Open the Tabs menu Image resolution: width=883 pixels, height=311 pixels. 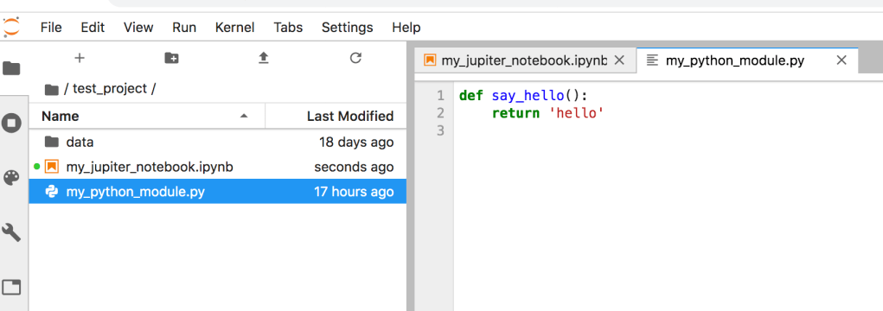(x=288, y=27)
